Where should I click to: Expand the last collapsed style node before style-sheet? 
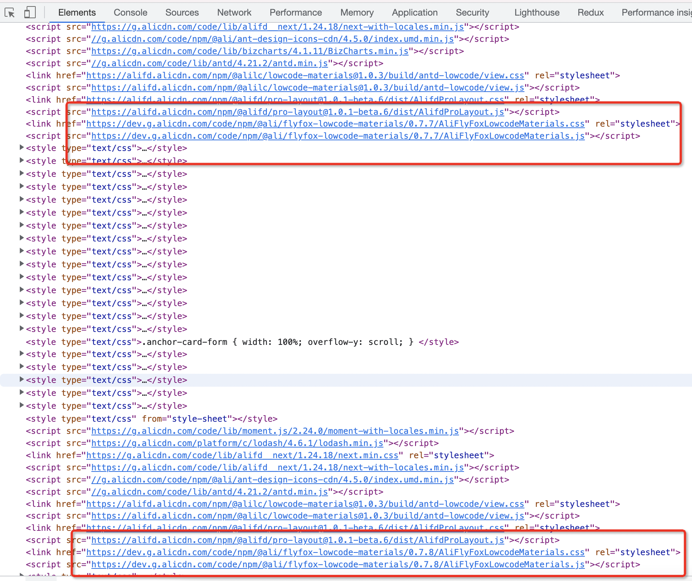tap(22, 405)
